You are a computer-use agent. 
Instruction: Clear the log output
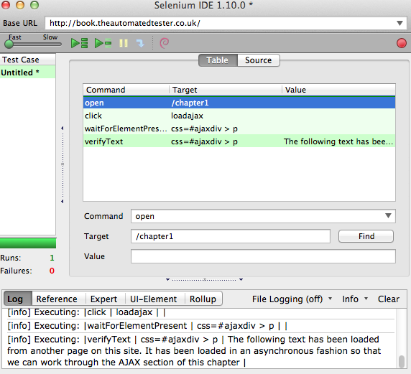[389, 299]
